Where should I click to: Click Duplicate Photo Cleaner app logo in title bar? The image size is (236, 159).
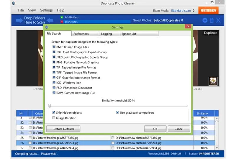tap(14, 3)
